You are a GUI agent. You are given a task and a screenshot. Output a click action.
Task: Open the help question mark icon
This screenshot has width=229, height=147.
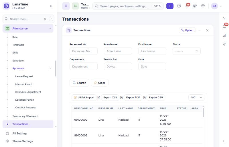click(179, 6)
